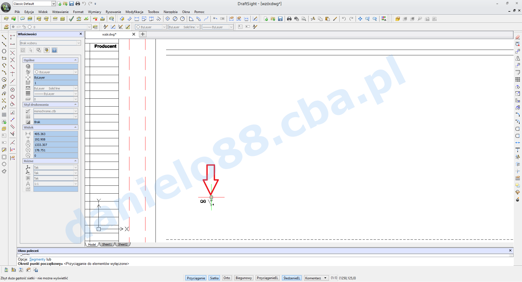Switch to the Sheet2 tab
This screenshot has height=282, width=522.
click(x=123, y=244)
